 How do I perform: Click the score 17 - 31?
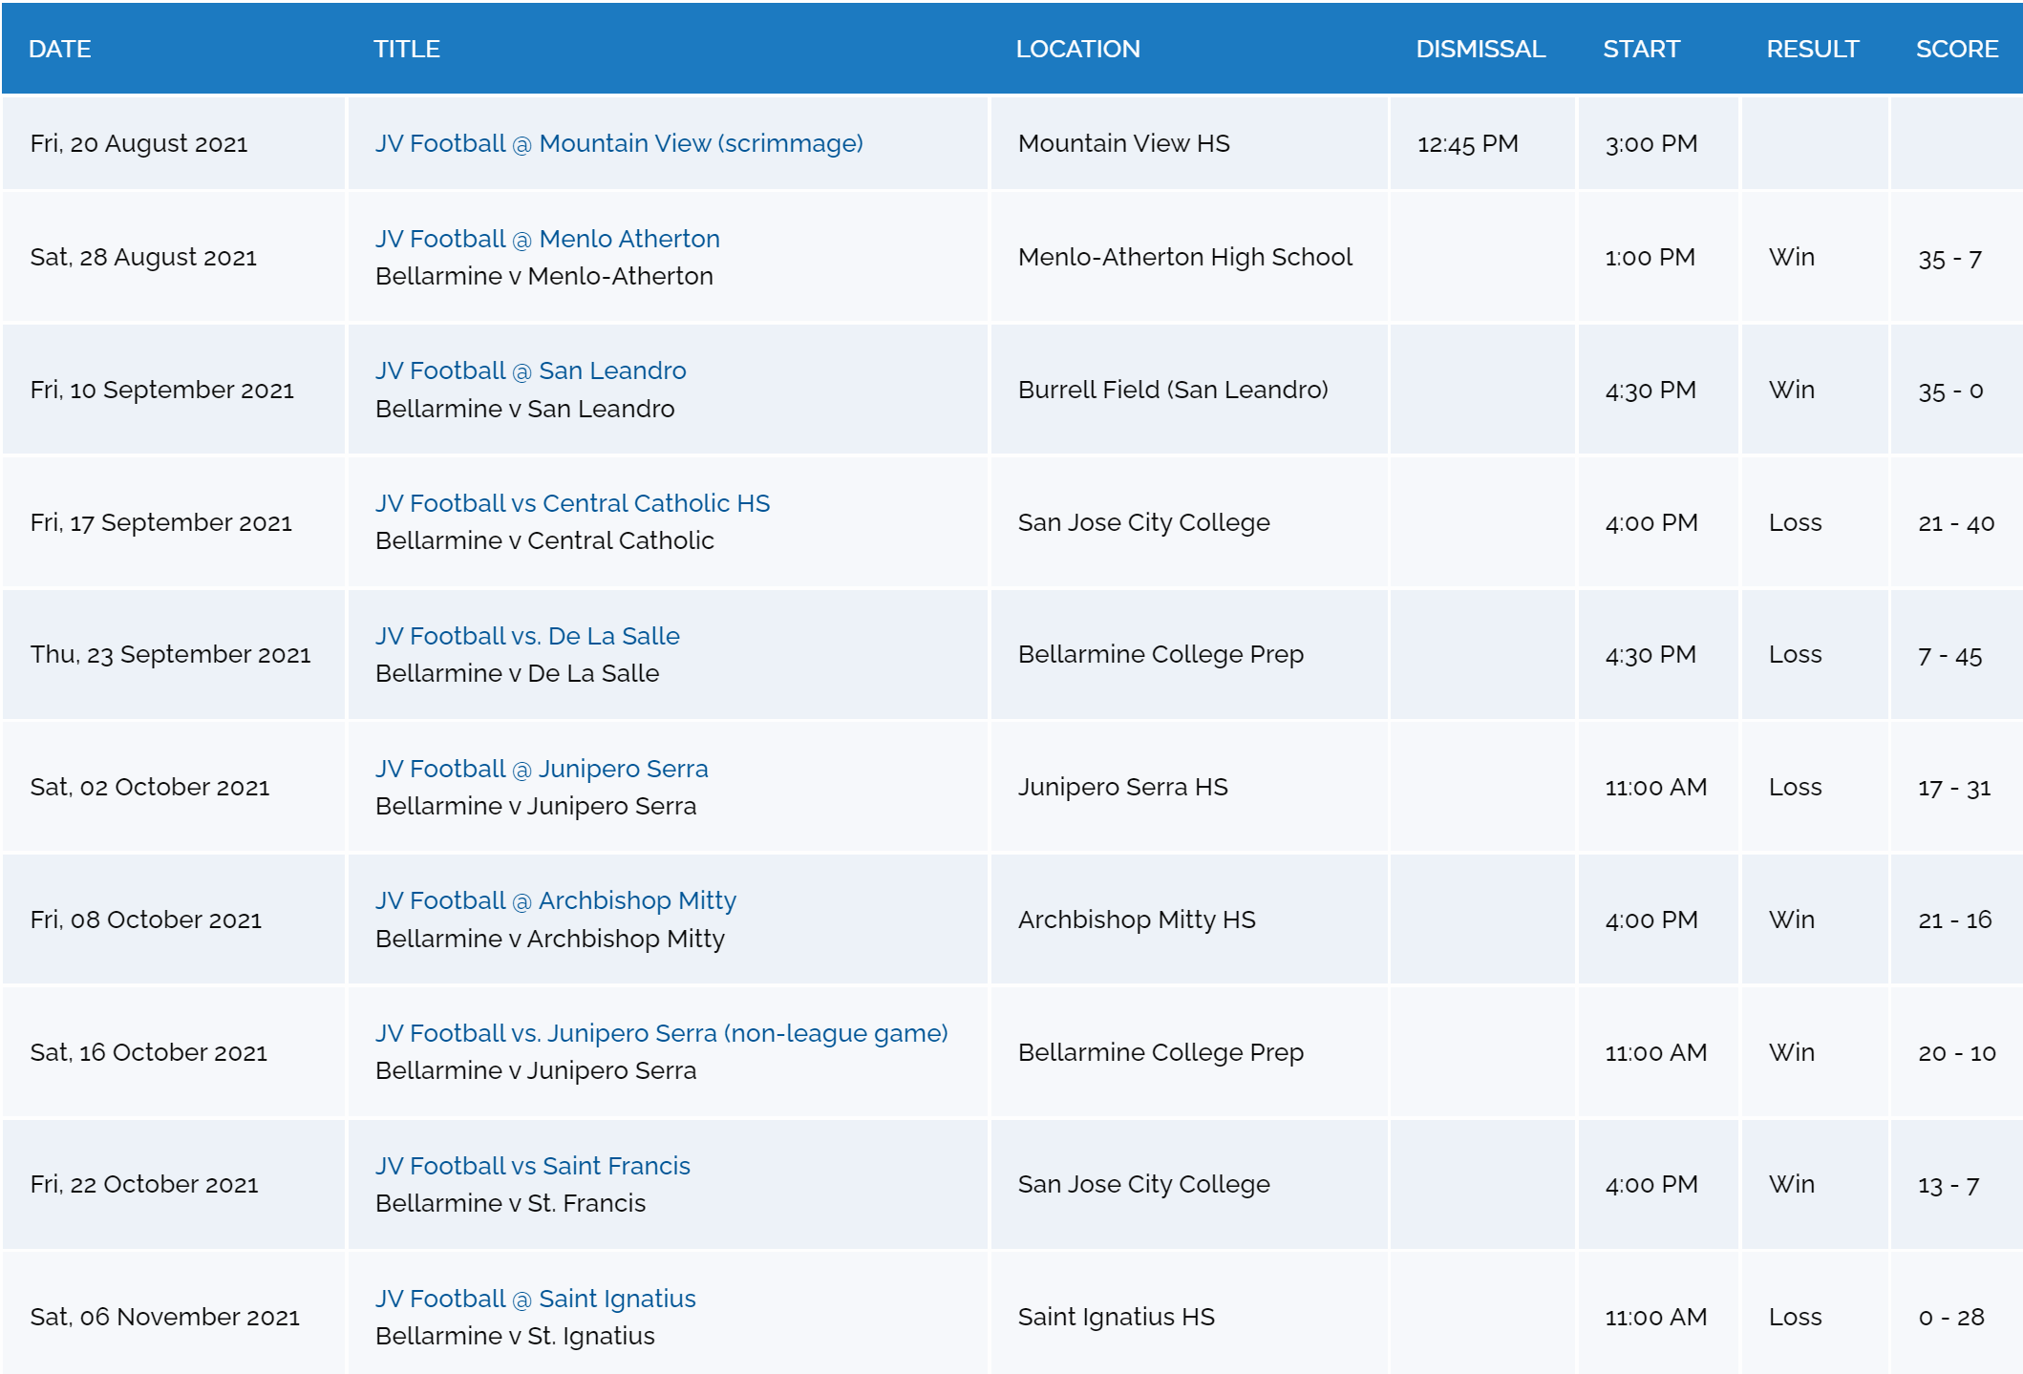[1954, 788]
